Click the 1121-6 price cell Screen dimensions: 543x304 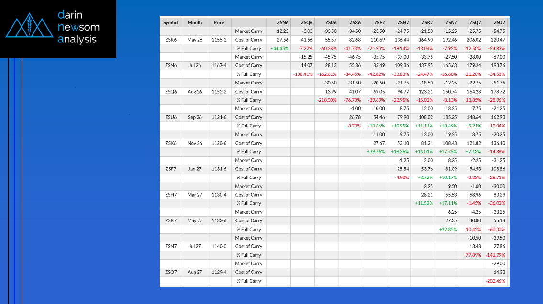point(219,117)
